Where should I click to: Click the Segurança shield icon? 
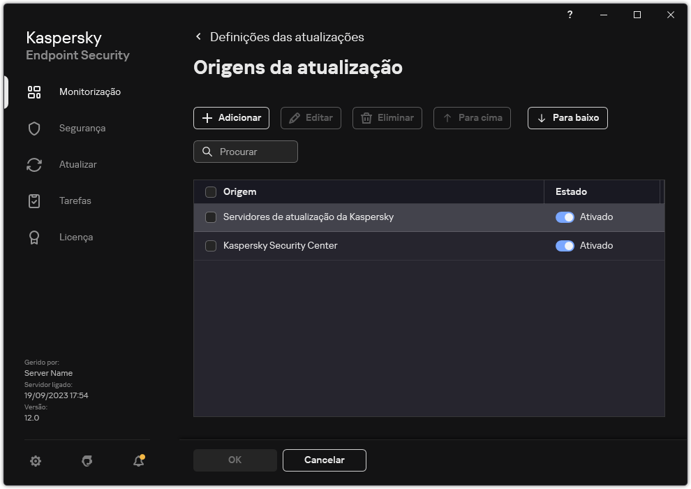(34, 128)
